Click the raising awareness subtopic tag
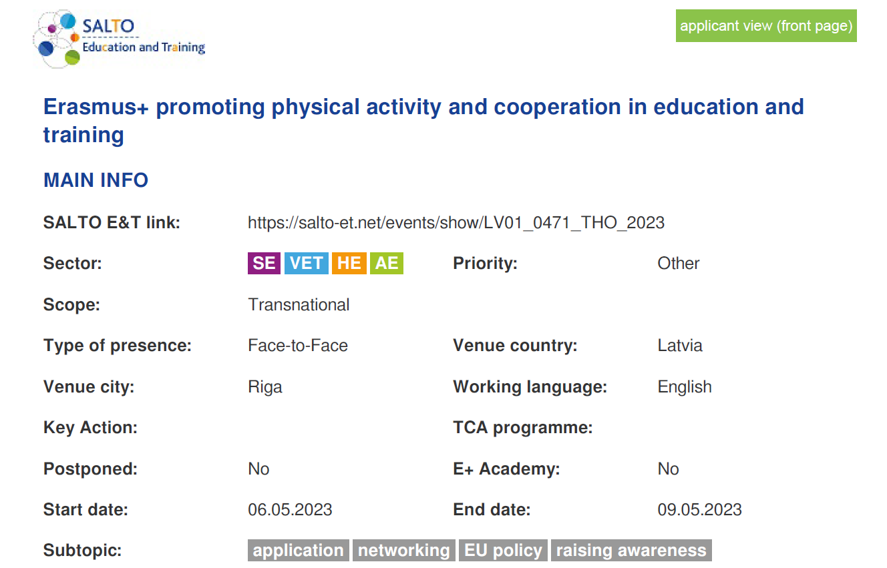887x568 pixels. click(631, 551)
